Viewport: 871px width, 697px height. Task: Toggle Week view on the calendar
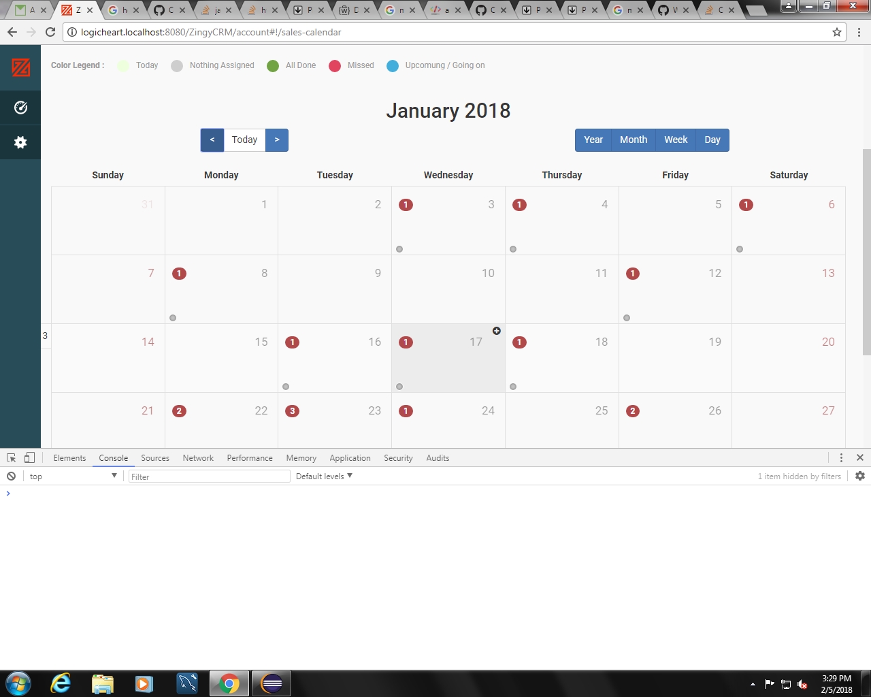(x=676, y=140)
